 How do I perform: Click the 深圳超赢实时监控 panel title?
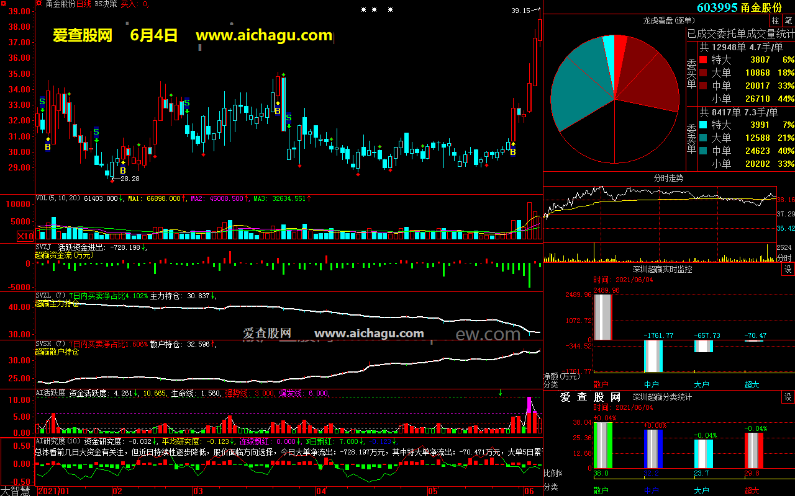tap(663, 269)
